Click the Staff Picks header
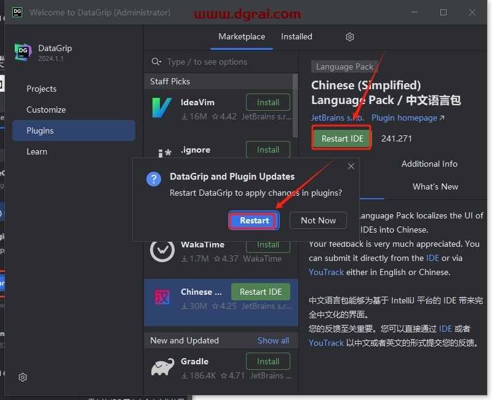Viewport: 492px width, 400px height. pos(170,81)
